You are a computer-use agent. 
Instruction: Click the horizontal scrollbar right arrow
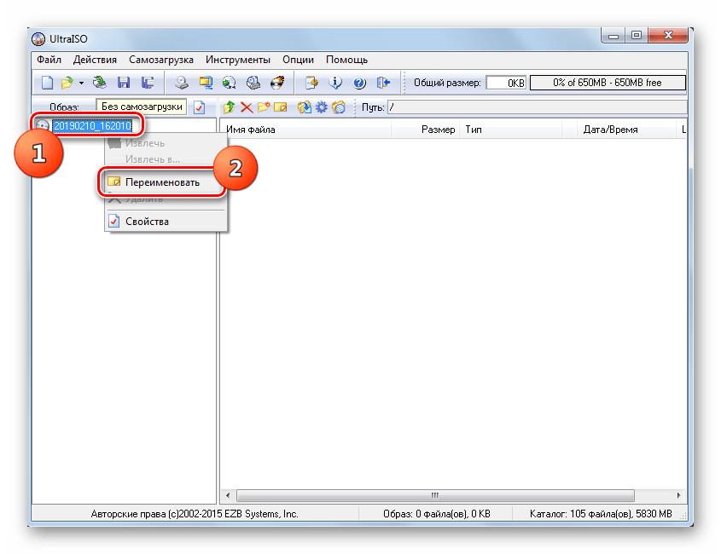click(x=678, y=495)
